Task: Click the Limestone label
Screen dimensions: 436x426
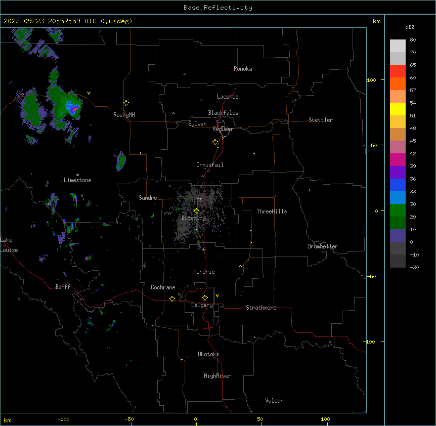Action: pos(77,180)
